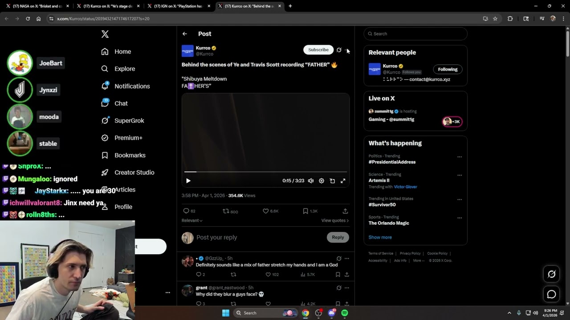Click the back arrow next to Post
This screenshot has width=570, height=320.
(x=185, y=34)
